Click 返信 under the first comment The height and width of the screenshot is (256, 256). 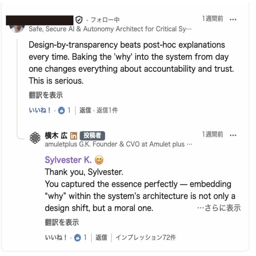click(85, 110)
